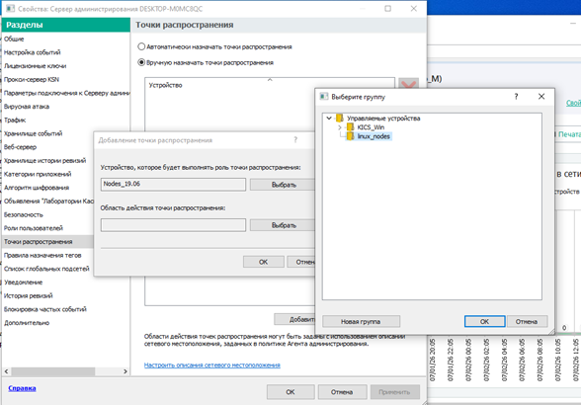
Task: Click the help question mark in Выберите группу
Action: (516, 97)
